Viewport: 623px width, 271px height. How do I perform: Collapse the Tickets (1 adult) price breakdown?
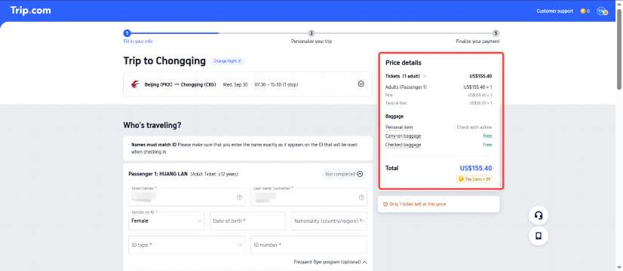point(425,76)
